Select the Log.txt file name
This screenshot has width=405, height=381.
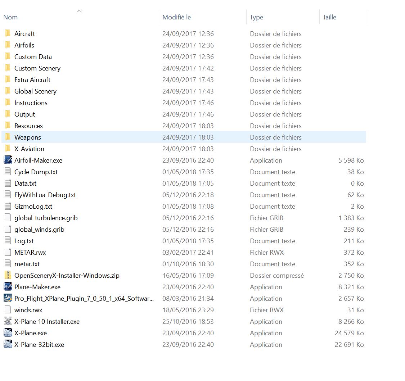(24, 241)
